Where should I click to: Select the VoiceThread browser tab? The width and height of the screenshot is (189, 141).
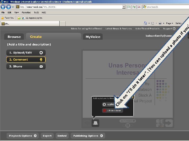coord(30,23)
